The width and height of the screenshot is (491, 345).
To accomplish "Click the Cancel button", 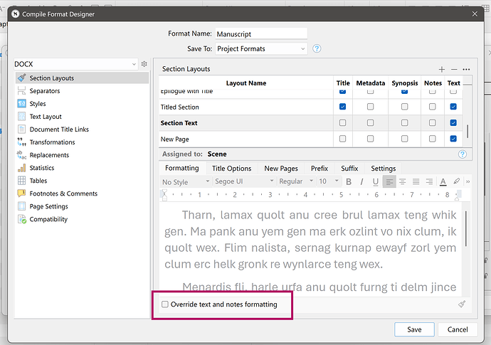I will coord(458,329).
